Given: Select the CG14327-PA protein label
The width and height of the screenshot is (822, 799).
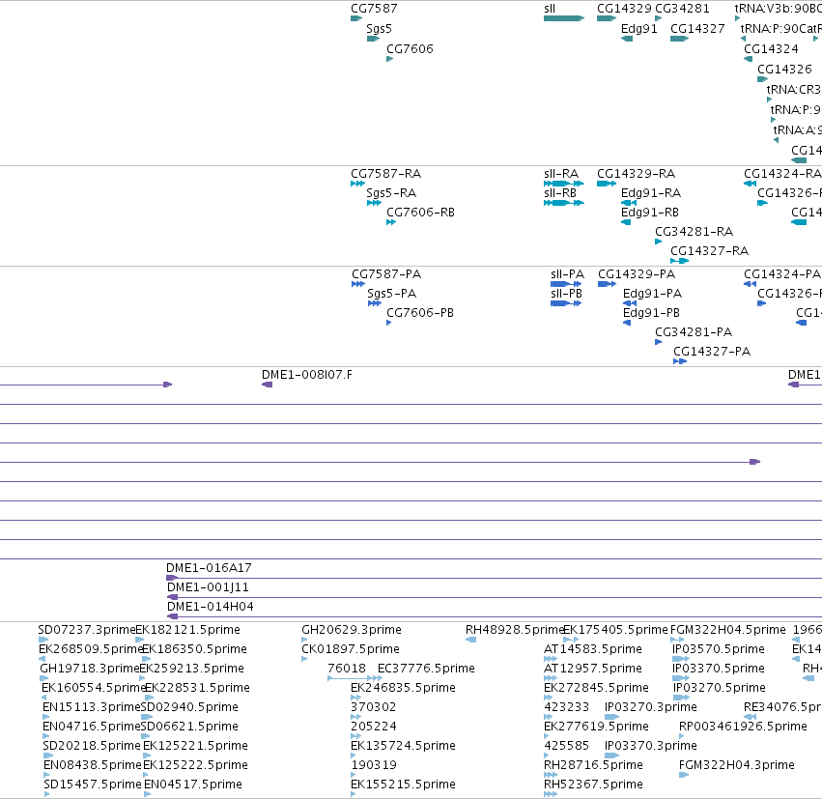Looking at the screenshot, I should click(x=712, y=352).
